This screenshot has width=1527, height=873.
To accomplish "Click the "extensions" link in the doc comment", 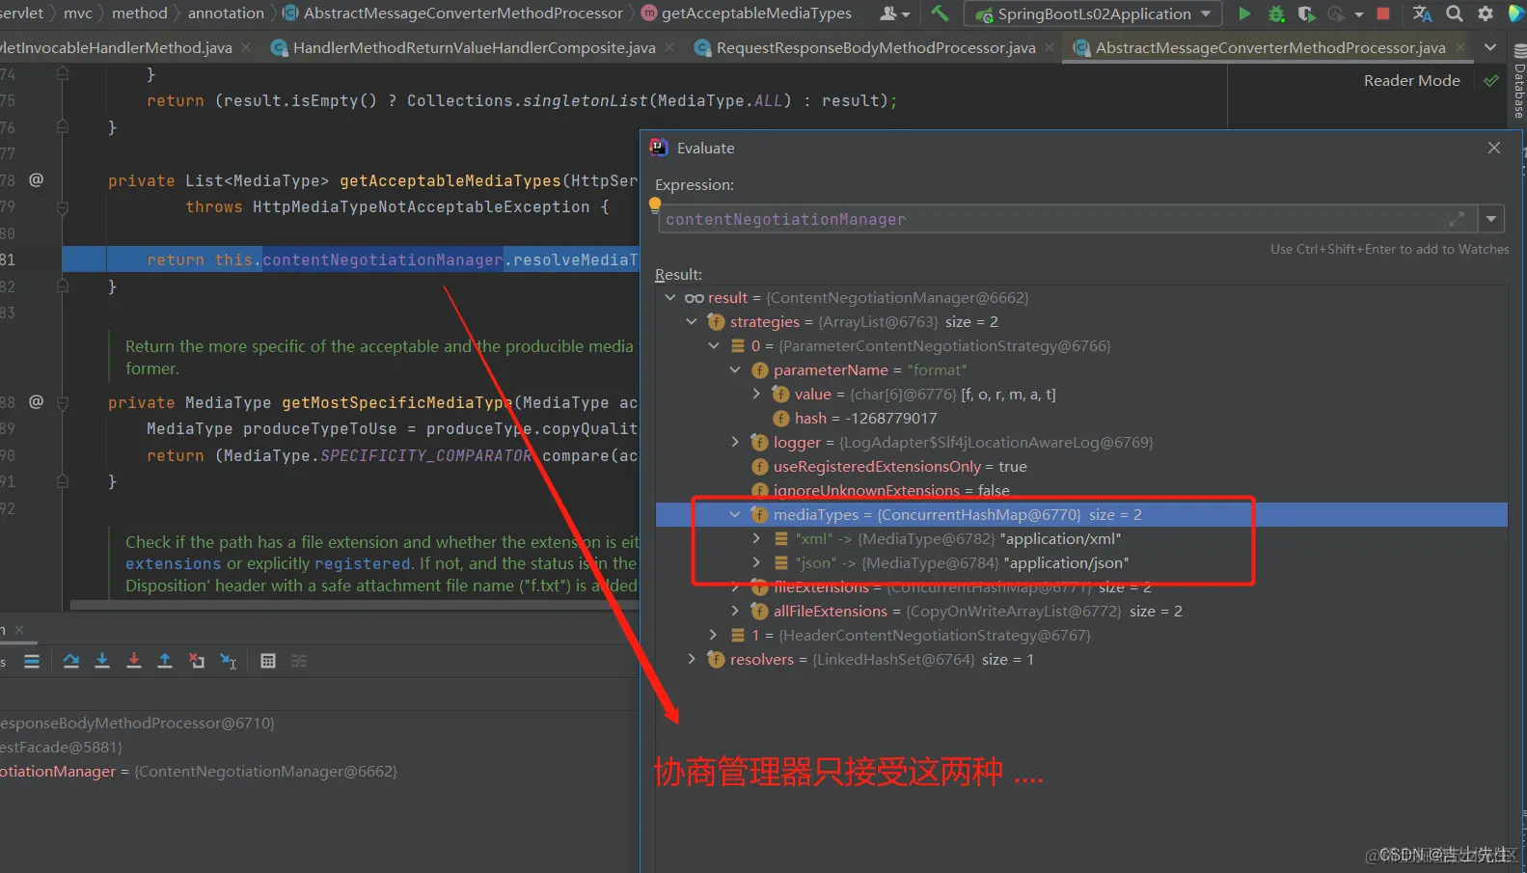I will (x=173, y=563).
